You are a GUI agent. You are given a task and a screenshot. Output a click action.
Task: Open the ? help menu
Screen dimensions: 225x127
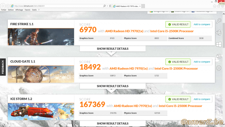pos(39,10)
